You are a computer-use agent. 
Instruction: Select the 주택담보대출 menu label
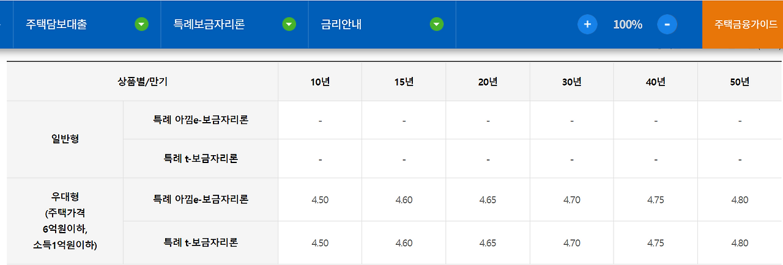point(56,24)
